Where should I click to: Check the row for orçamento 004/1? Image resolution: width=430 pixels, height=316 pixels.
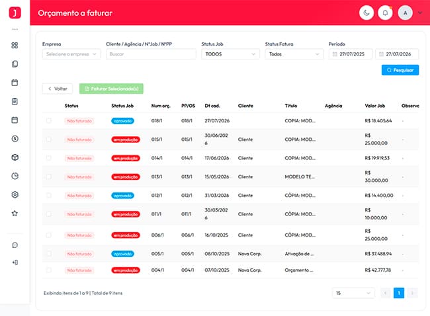click(48, 270)
